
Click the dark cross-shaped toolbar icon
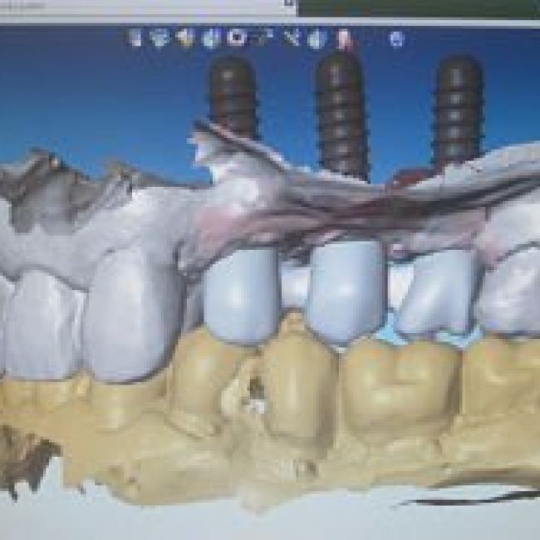[292, 37]
